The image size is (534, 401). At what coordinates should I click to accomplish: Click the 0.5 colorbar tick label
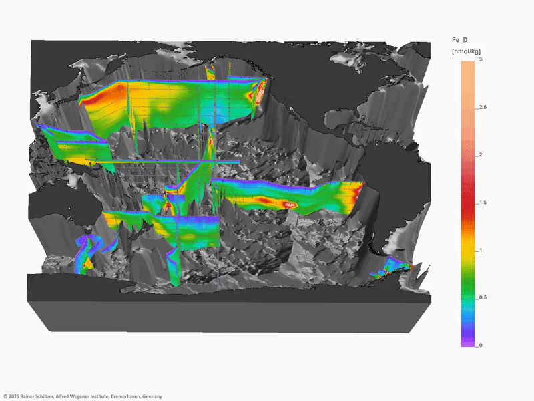click(483, 297)
